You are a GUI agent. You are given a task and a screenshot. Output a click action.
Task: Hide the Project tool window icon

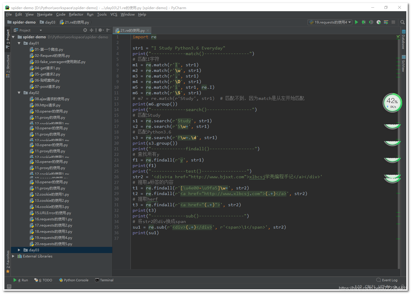pyautogui.click(x=108, y=30)
